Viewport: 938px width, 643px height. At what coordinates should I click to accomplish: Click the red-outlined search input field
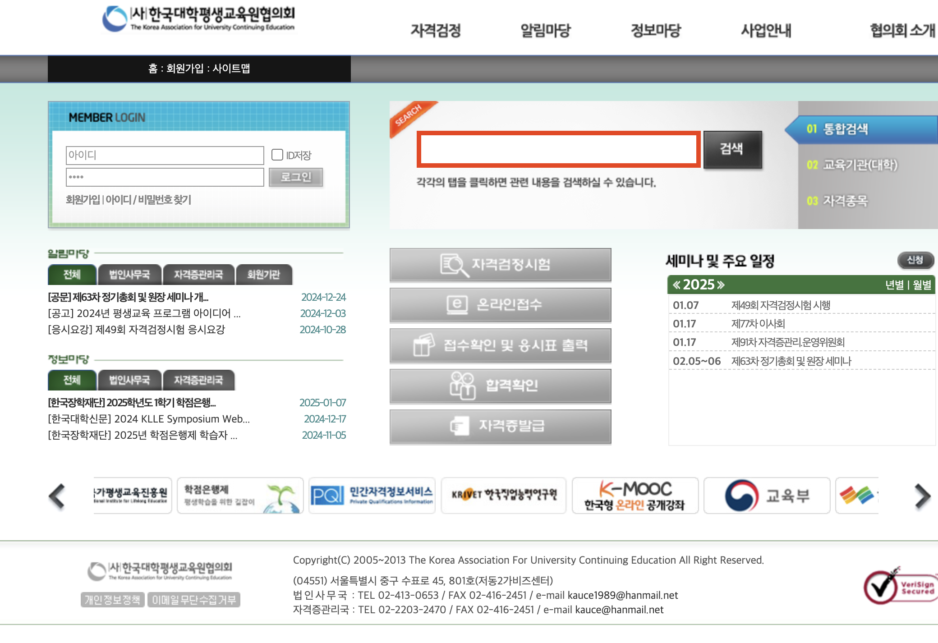[558, 149]
